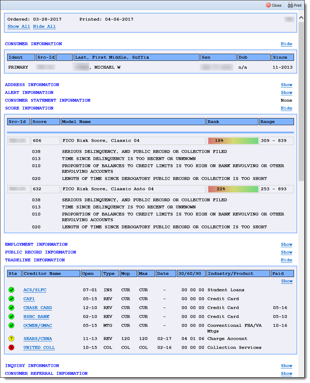Click the Rank column header
Viewport: 310px width, 383px height.
(232, 122)
